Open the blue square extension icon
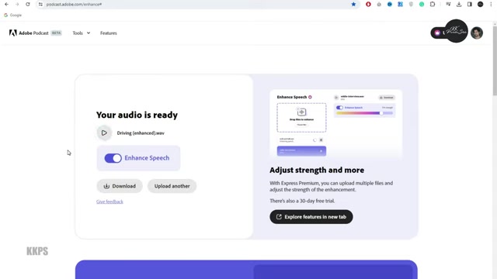Viewport: 497px width, 279px height. (401, 5)
